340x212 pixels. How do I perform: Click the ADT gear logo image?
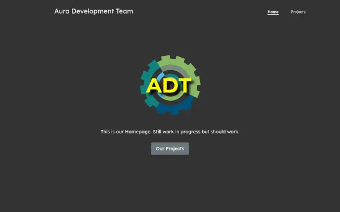(x=170, y=85)
